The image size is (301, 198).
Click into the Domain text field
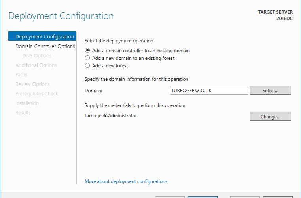pos(209,90)
